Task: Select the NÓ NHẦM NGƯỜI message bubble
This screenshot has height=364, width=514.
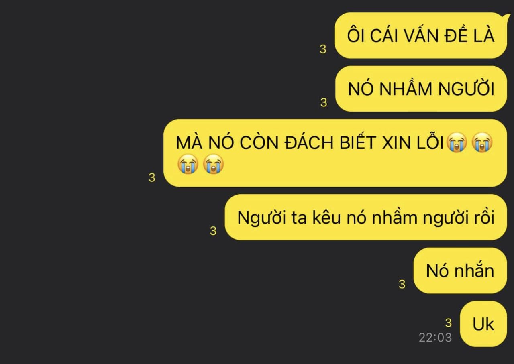Action: tap(421, 89)
